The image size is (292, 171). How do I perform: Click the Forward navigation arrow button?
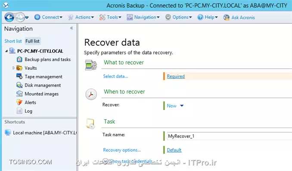tap(20, 17)
